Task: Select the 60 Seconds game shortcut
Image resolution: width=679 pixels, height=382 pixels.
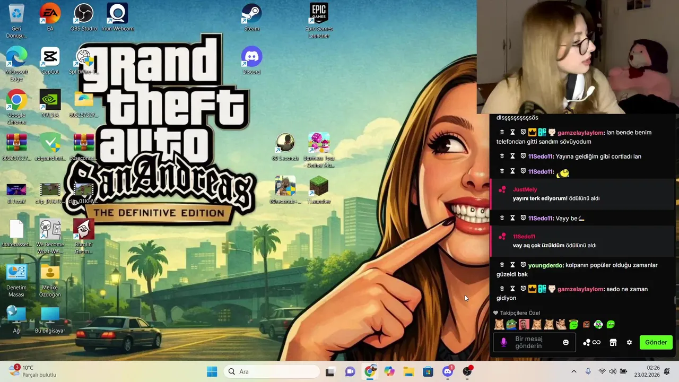Action: click(x=285, y=147)
